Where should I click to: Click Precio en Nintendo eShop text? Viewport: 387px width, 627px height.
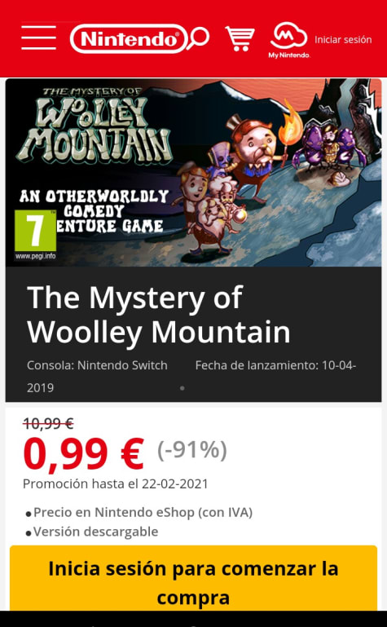(143, 512)
